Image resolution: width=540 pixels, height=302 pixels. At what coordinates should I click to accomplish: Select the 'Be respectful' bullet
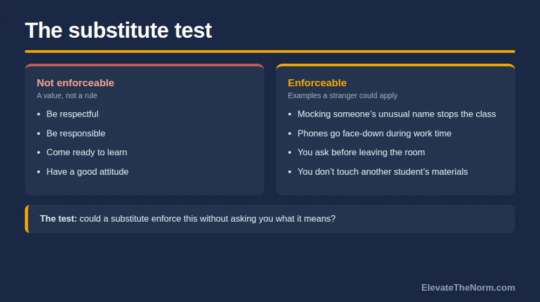click(x=72, y=114)
